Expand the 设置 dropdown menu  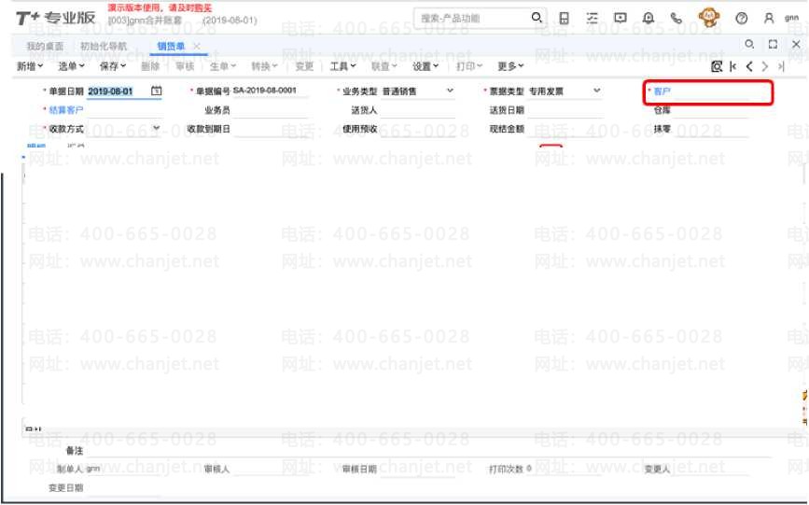point(425,66)
